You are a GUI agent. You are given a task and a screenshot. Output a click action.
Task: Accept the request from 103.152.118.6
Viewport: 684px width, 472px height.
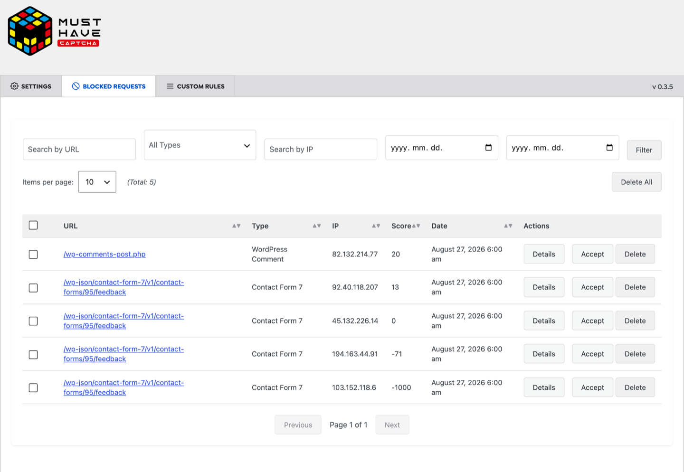(x=592, y=387)
